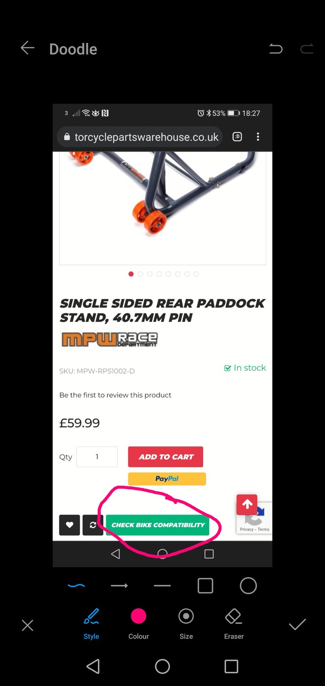
Task: Click the ADD TO CART button
Action: click(166, 457)
